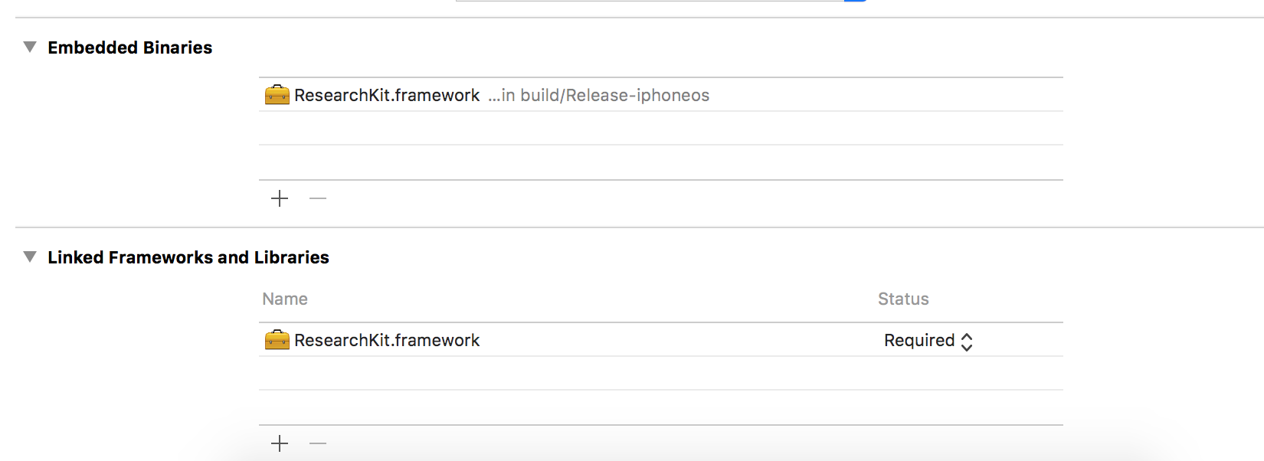Remove linked framework using the minus button

click(x=318, y=444)
